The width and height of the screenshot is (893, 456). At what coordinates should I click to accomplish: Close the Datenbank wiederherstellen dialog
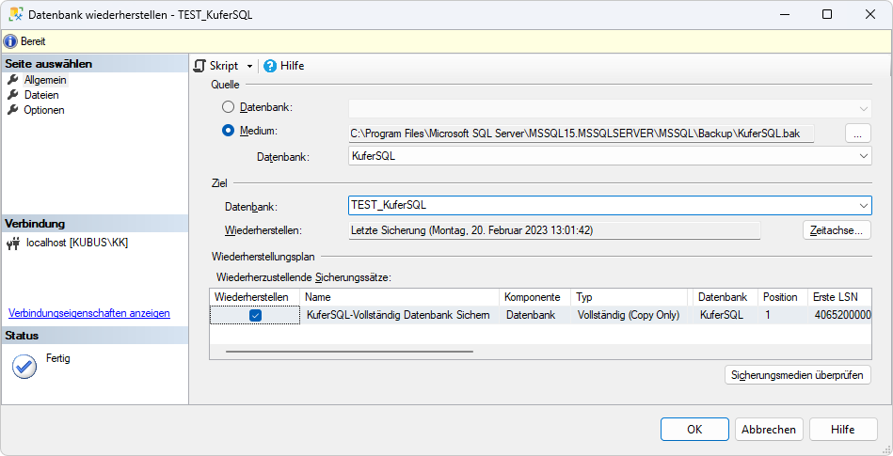[x=870, y=15]
